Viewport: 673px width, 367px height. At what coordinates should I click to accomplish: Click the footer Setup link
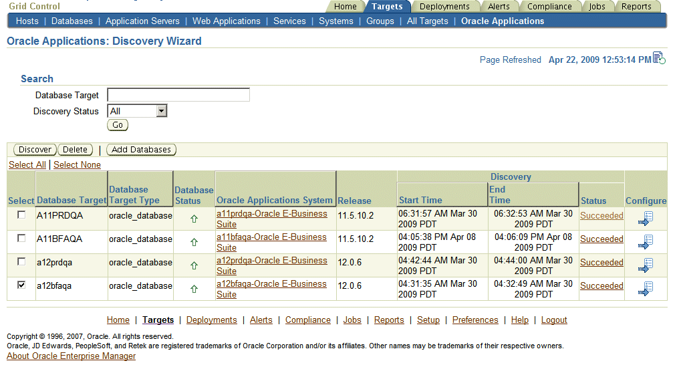point(428,320)
